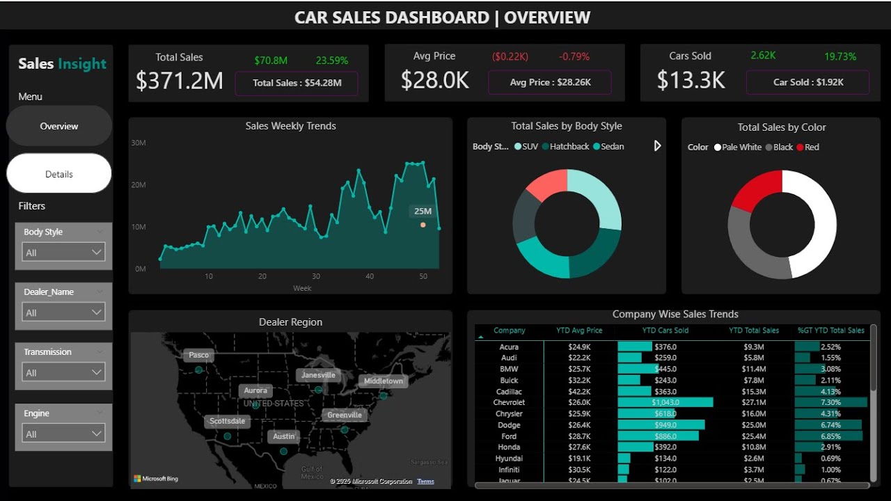This screenshot has width=891, height=501.
Task: Select the Ford company row
Action: (x=672, y=436)
